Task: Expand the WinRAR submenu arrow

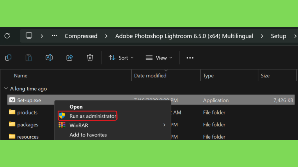Action: tap(164, 125)
